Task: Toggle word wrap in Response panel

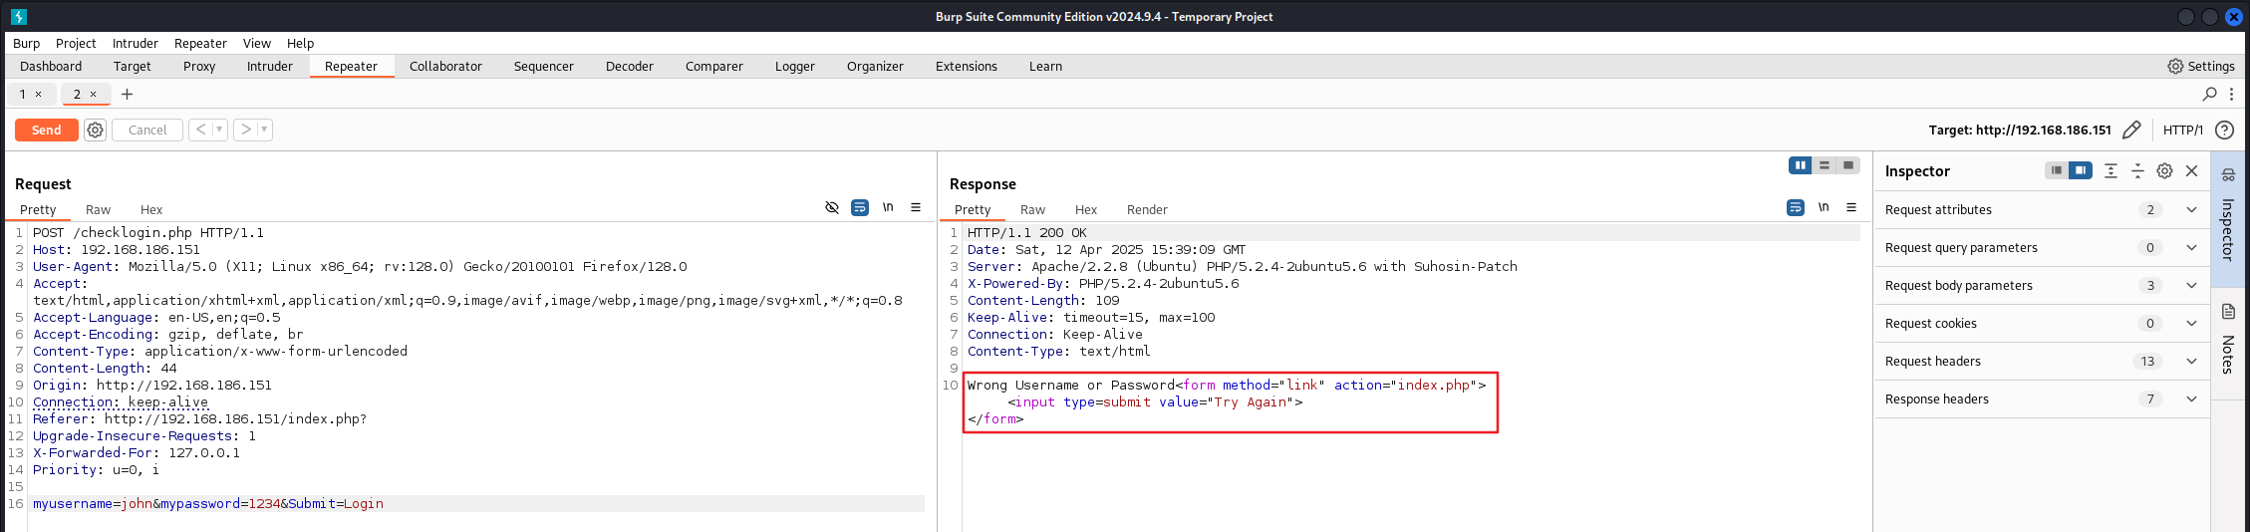Action: click(1796, 207)
